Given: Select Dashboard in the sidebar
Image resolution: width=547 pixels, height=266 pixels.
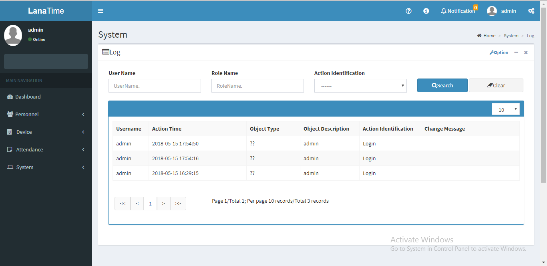Looking at the screenshot, I should (x=46, y=97).
